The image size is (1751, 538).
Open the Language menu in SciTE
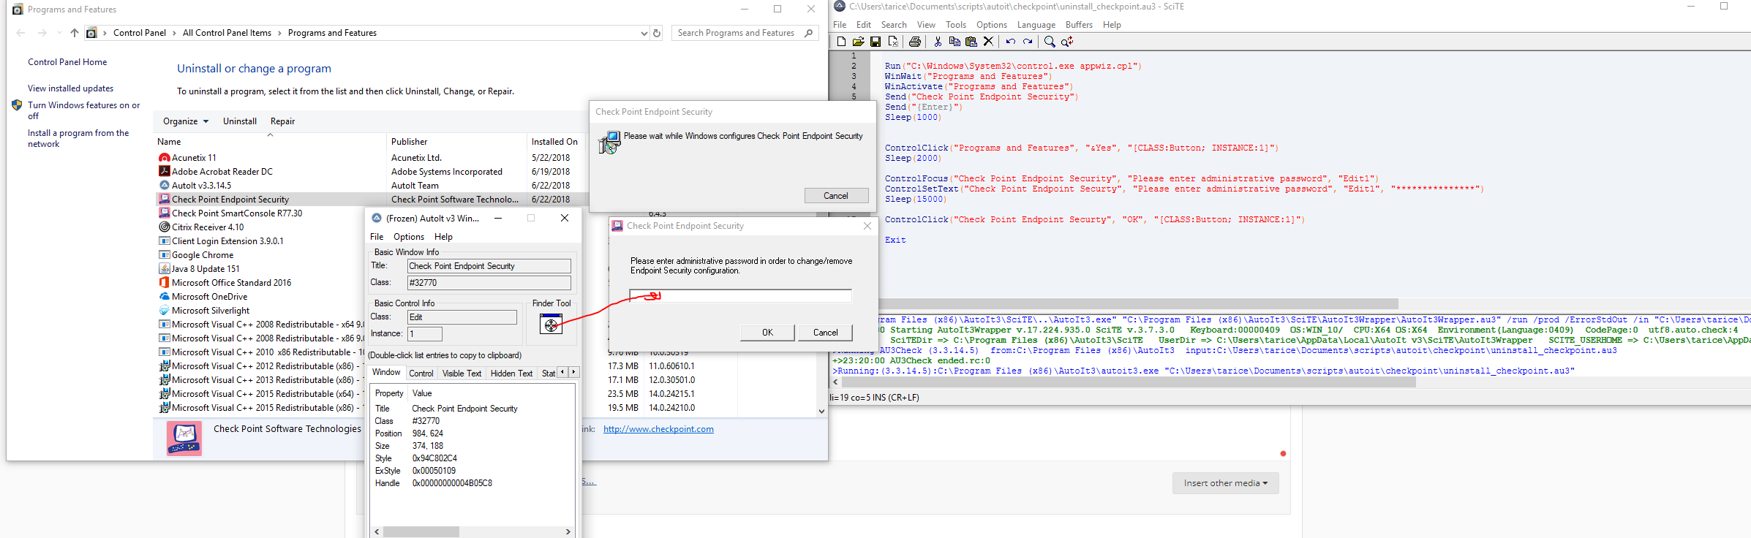(x=1036, y=25)
